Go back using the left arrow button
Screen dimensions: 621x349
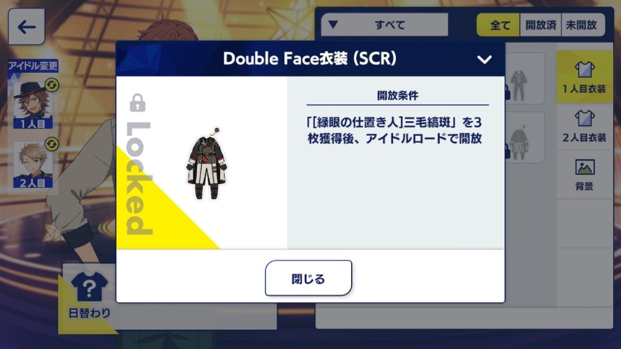point(26,27)
